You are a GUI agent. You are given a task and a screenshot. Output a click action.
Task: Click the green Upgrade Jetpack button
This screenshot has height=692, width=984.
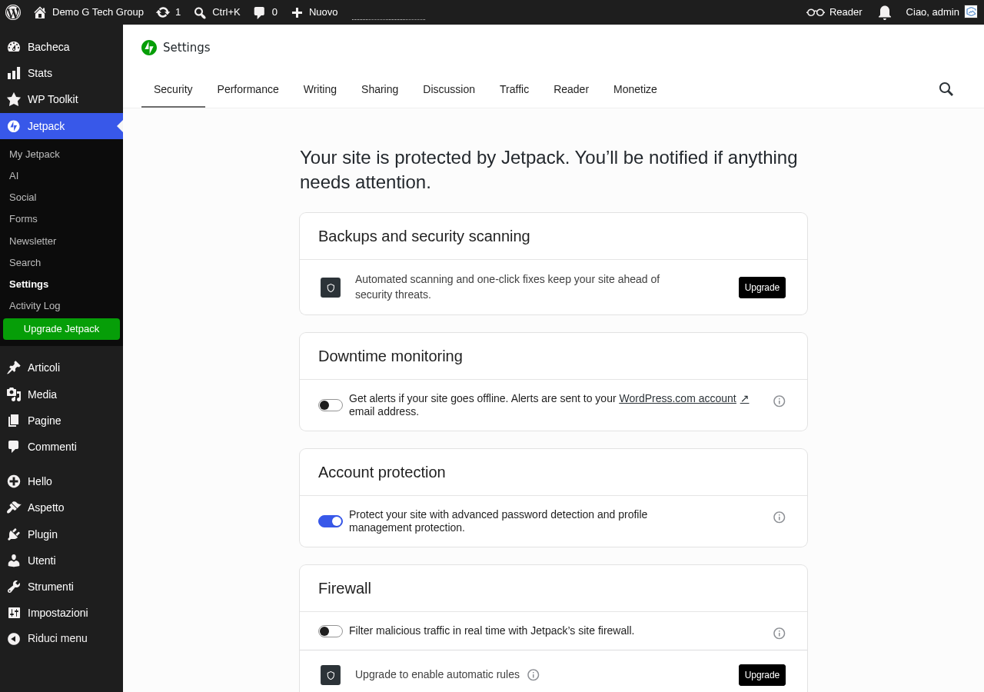[x=61, y=329]
